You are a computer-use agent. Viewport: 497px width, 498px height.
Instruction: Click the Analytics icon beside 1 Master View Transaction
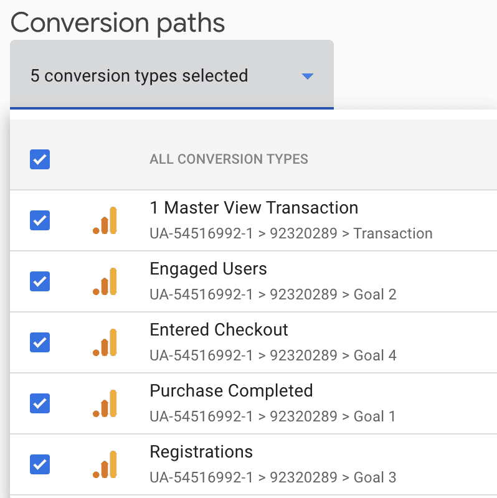tap(105, 220)
